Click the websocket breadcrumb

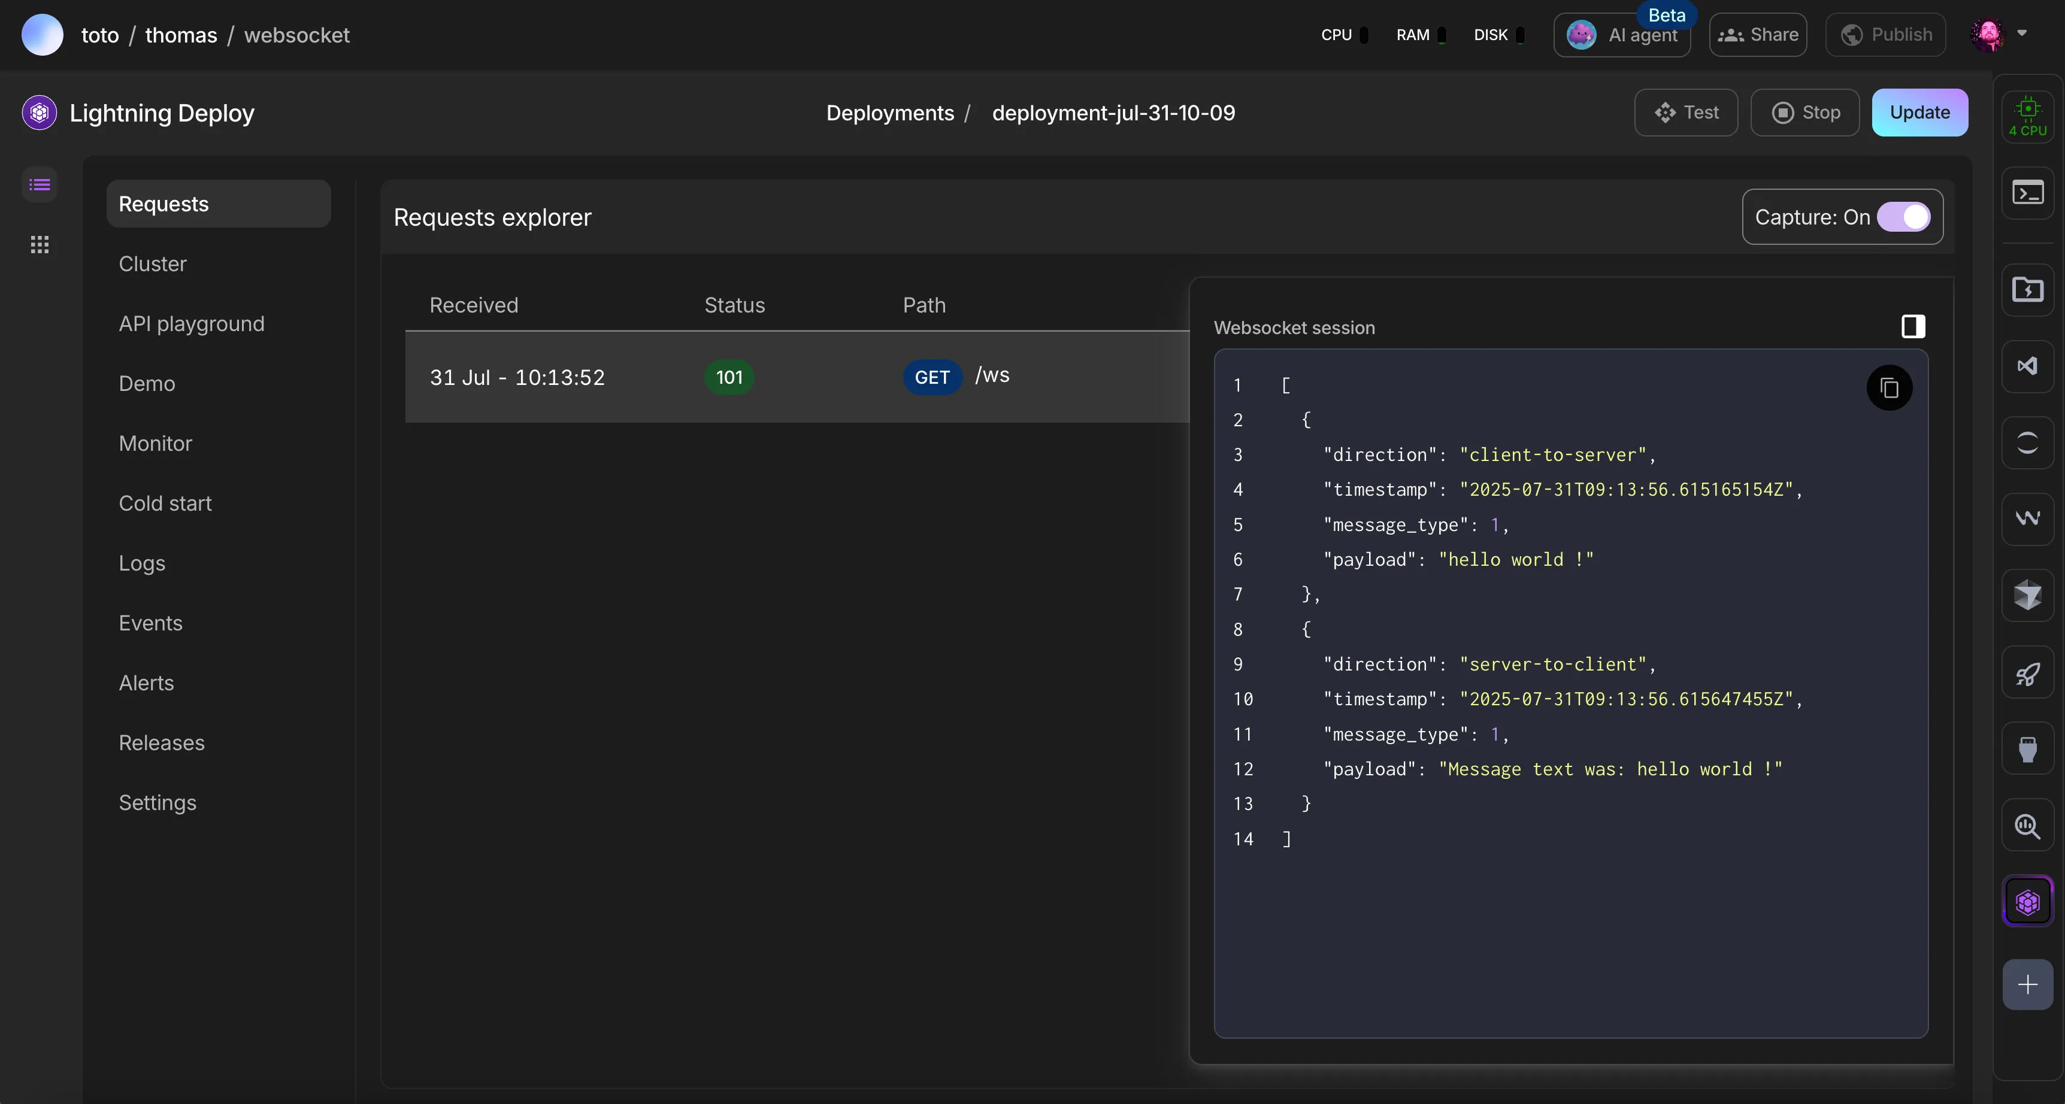[296, 35]
